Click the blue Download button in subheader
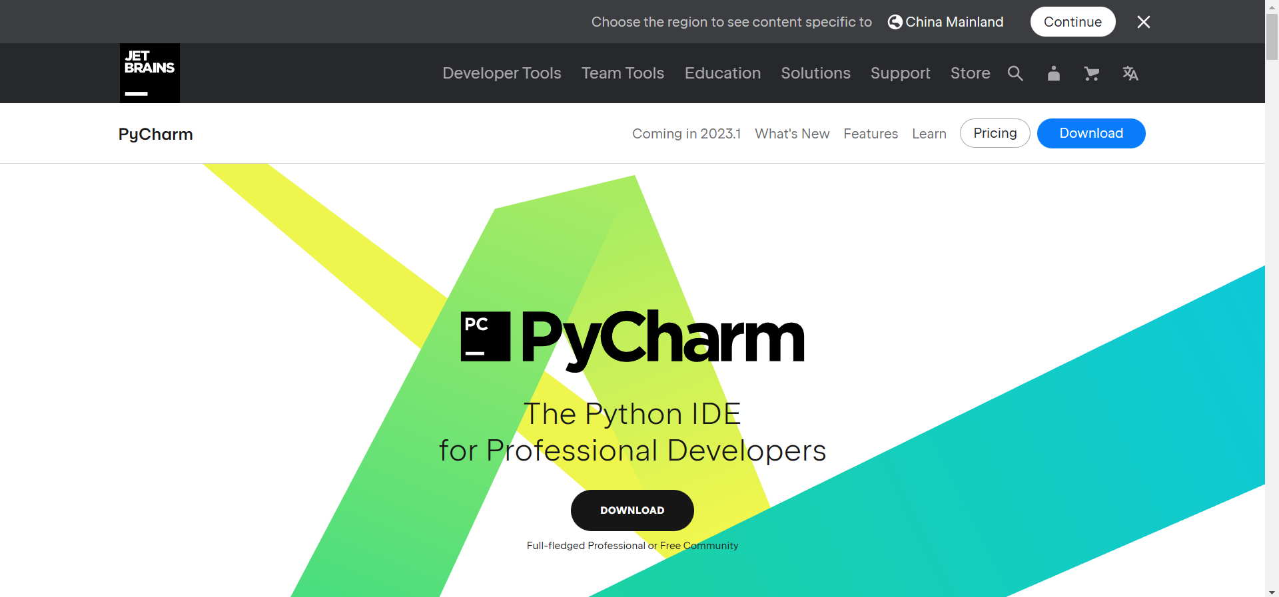Screen dimensions: 1279x597 (1091, 133)
